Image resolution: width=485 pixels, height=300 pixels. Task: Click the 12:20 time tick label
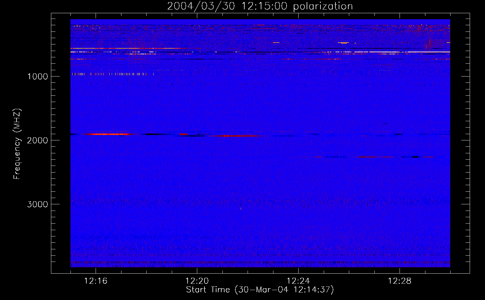tap(197, 281)
